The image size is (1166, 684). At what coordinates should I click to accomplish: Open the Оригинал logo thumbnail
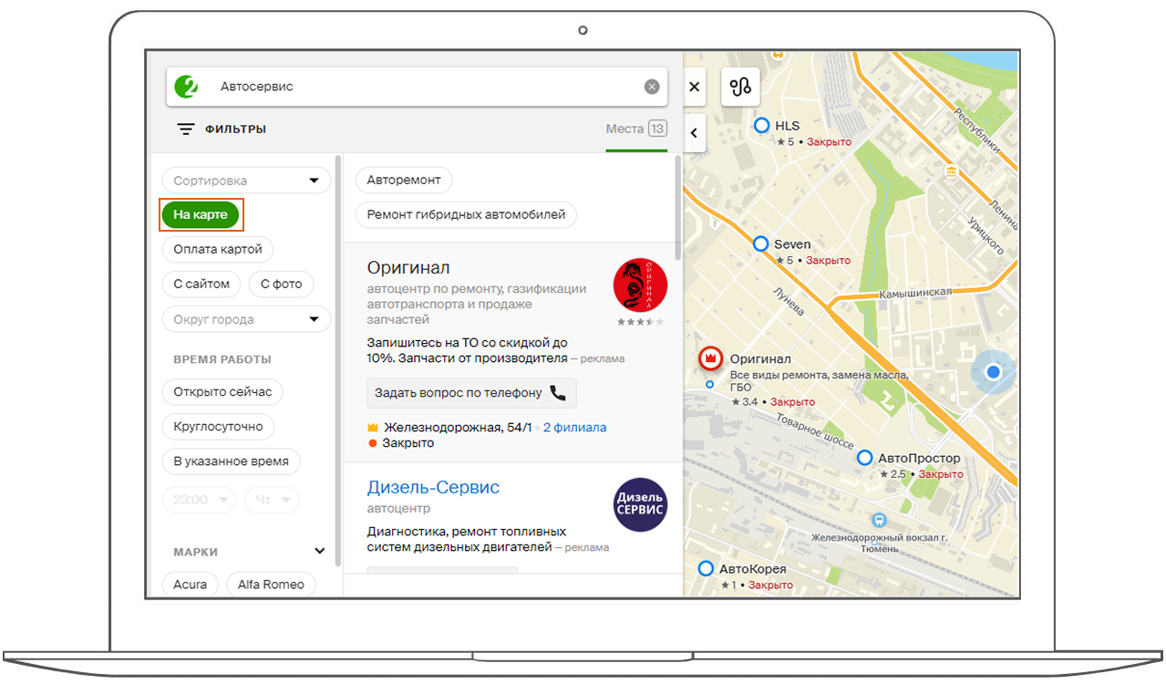640,285
